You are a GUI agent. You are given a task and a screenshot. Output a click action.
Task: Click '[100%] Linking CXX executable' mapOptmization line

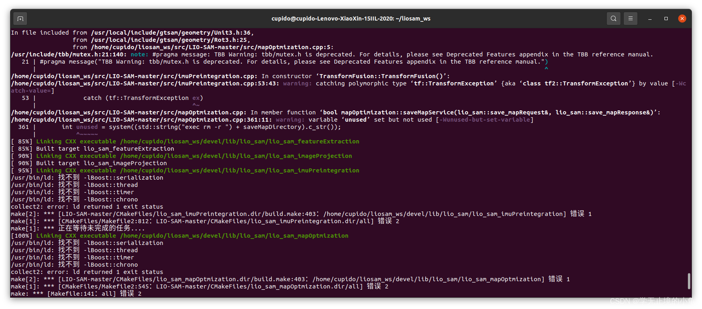(180, 236)
